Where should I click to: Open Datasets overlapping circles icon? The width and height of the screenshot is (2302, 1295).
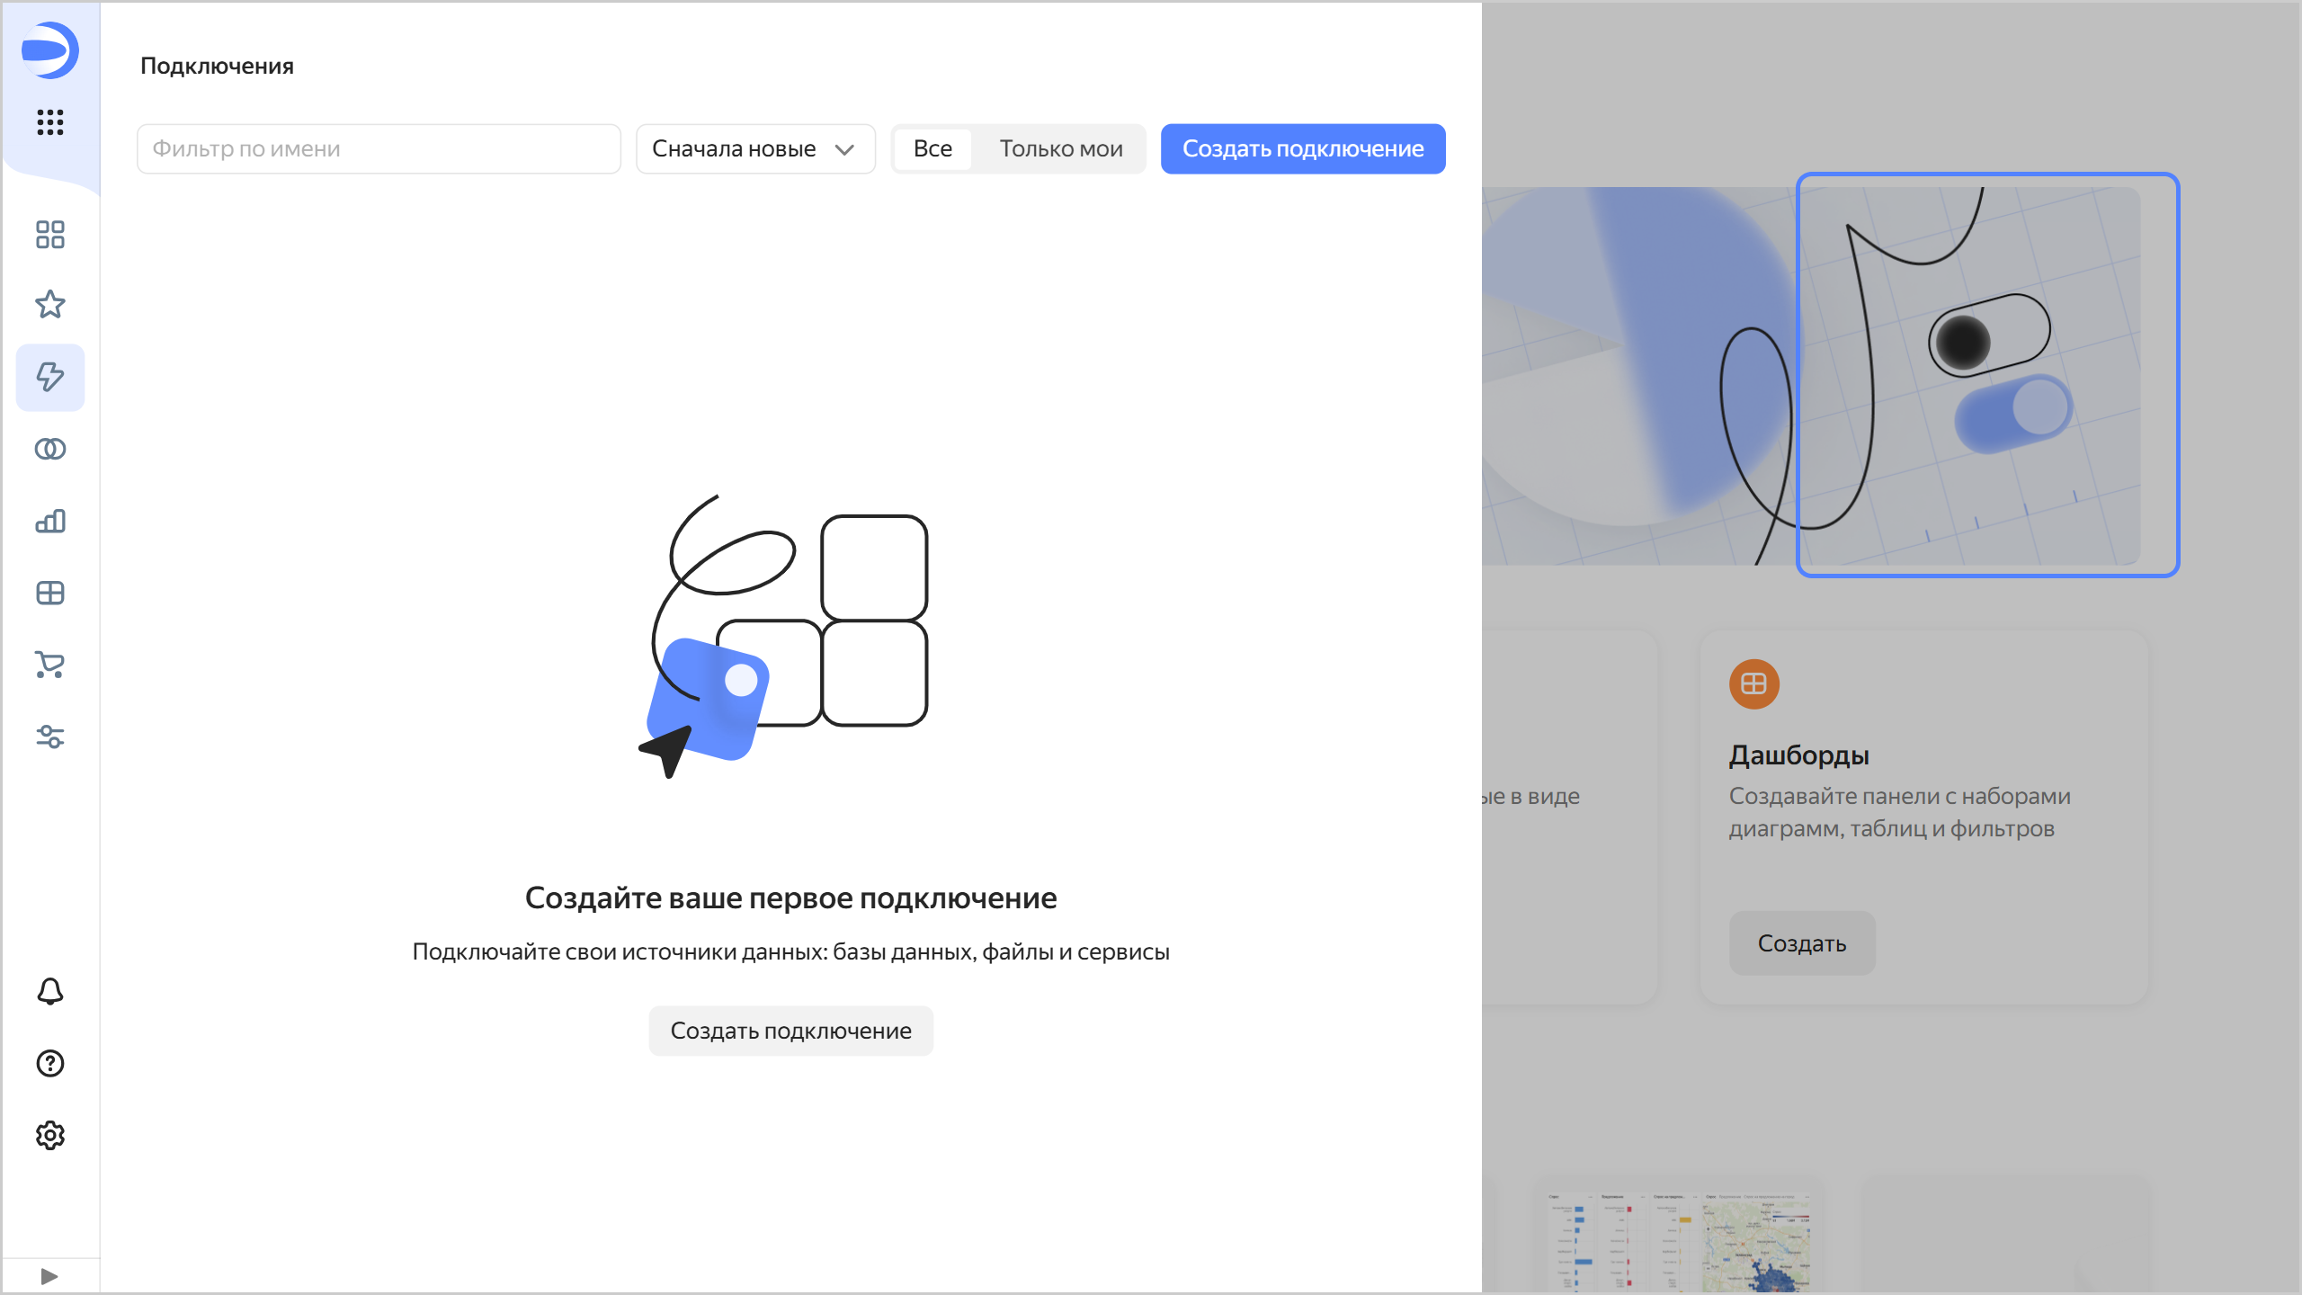pyautogui.click(x=50, y=449)
